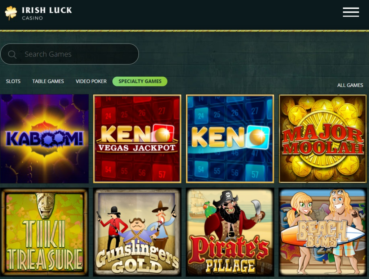Play the Pirate's Pillage game
The width and height of the screenshot is (369, 279).
(230, 232)
